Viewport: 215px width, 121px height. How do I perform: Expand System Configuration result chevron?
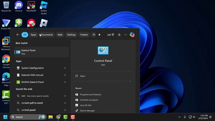[x=65, y=68]
